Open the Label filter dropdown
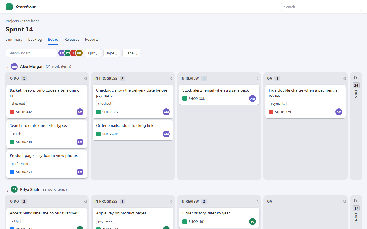Image resolution: width=367 pixels, height=229 pixels. tap(131, 53)
